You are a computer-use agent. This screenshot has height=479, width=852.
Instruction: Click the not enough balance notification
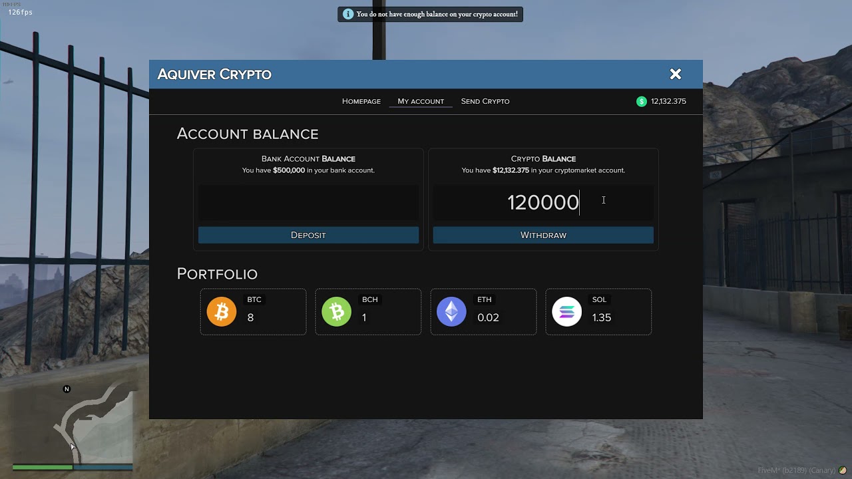[x=430, y=14]
